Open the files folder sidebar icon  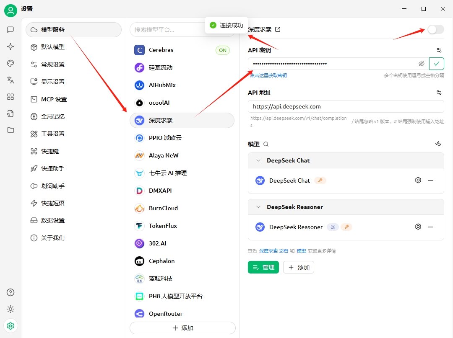pyautogui.click(x=10, y=130)
